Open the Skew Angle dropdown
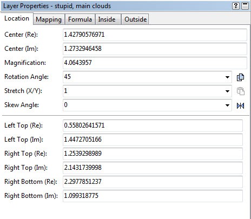 point(227,105)
